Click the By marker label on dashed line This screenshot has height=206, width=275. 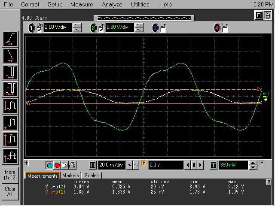point(259,89)
